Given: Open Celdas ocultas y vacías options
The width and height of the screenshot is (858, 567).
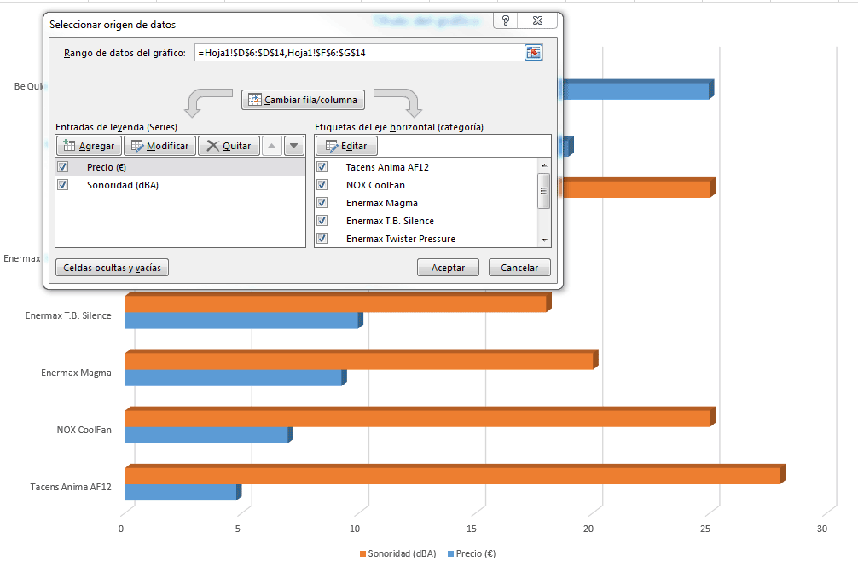Looking at the screenshot, I should tap(113, 268).
